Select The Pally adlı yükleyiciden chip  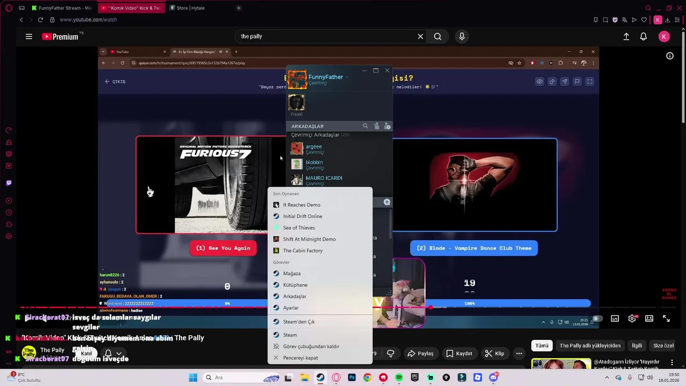click(590, 346)
